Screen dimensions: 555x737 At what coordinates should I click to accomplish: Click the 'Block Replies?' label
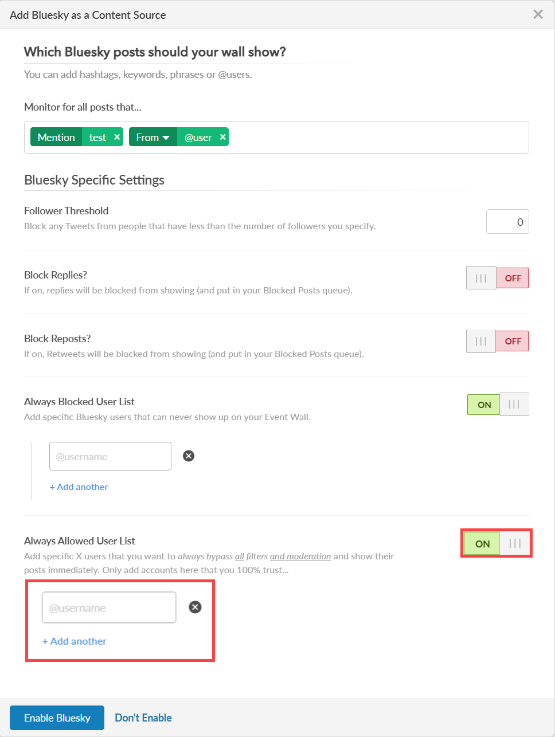(x=56, y=275)
